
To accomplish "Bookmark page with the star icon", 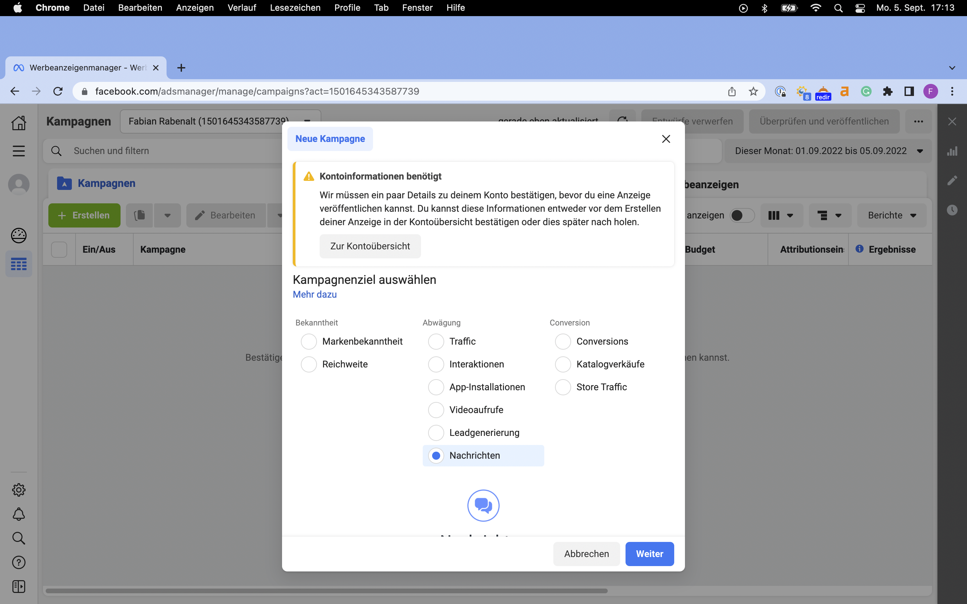I will [753, 92].
